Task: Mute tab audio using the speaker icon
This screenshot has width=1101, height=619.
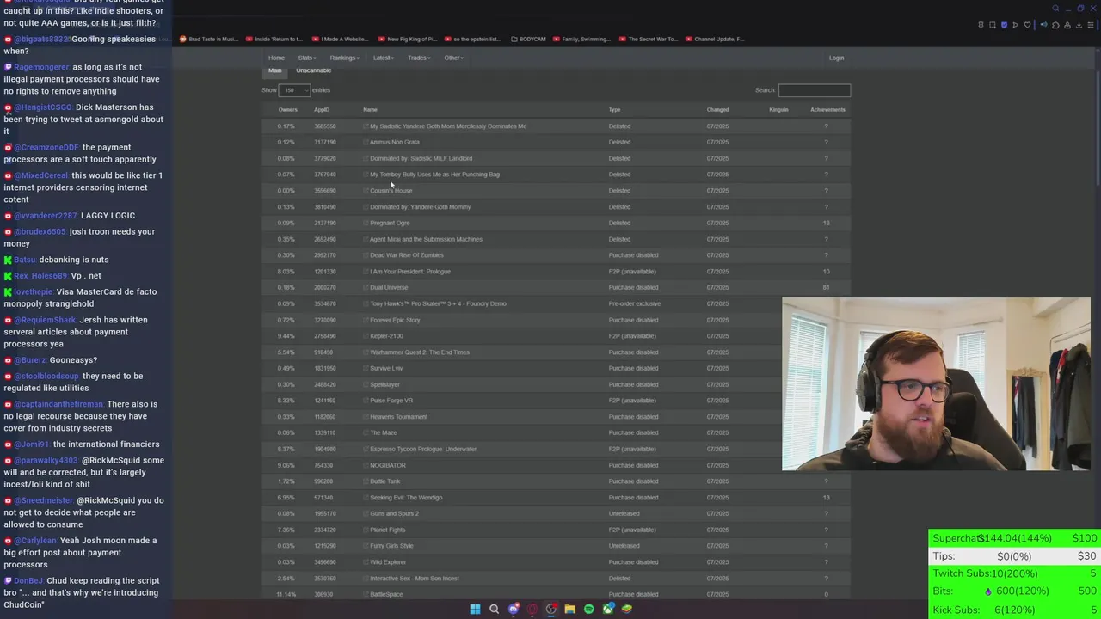Action: (x=1043, y=25)
